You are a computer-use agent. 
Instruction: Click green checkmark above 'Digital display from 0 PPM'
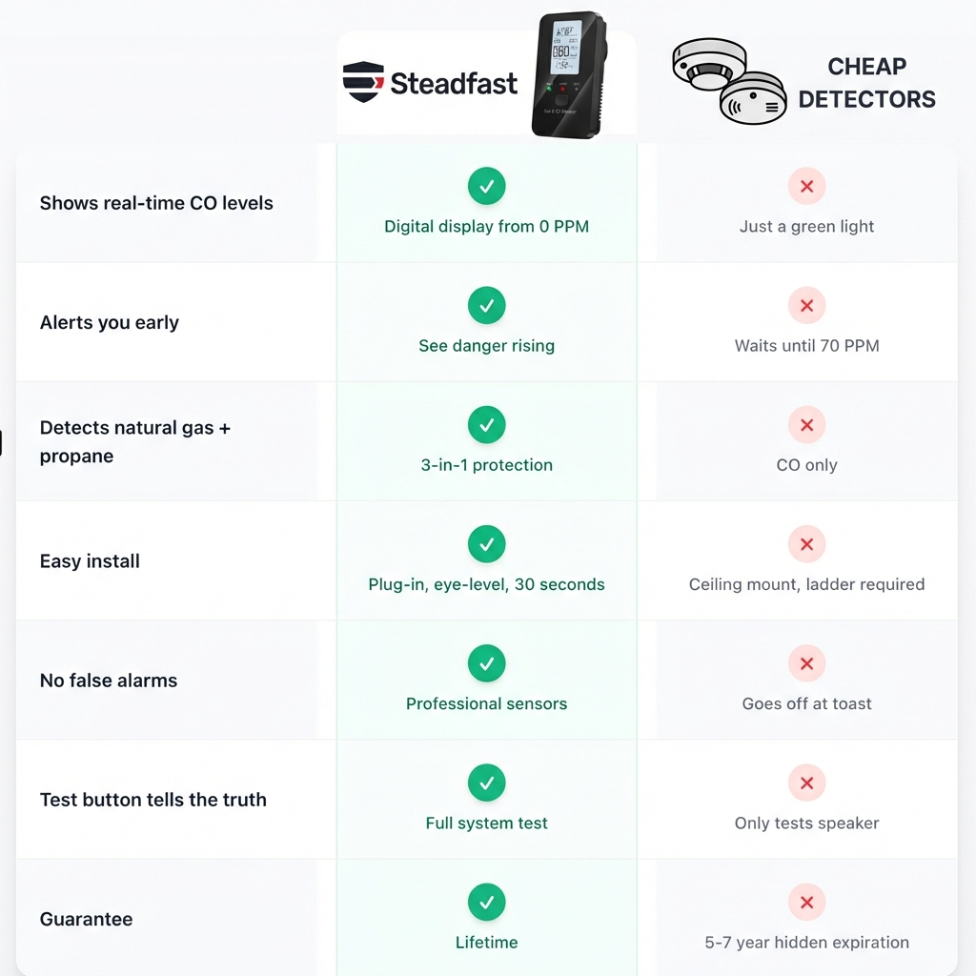tap(487, 186)
